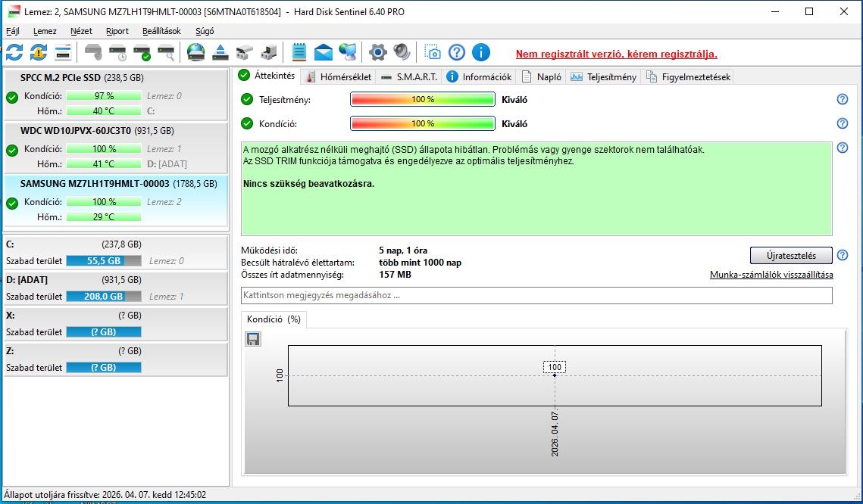Select the WDC WD10JPVX-60JC3T0 disk
This screenshot has height=504, width=863.
tap(116, 148)
